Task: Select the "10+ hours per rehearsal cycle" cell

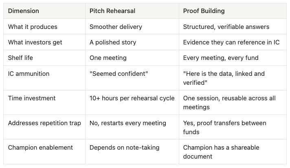Action: pyautogui.click(x=132, y=98)
